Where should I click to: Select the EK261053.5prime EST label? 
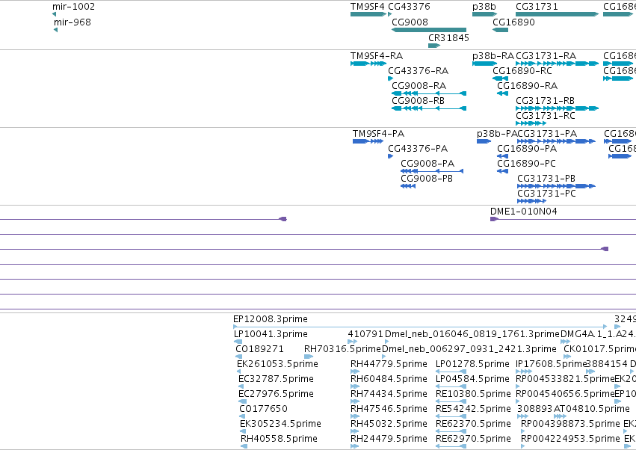coord(277,363)
